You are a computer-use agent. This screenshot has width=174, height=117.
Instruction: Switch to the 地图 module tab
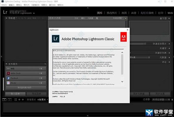[124, 13]
